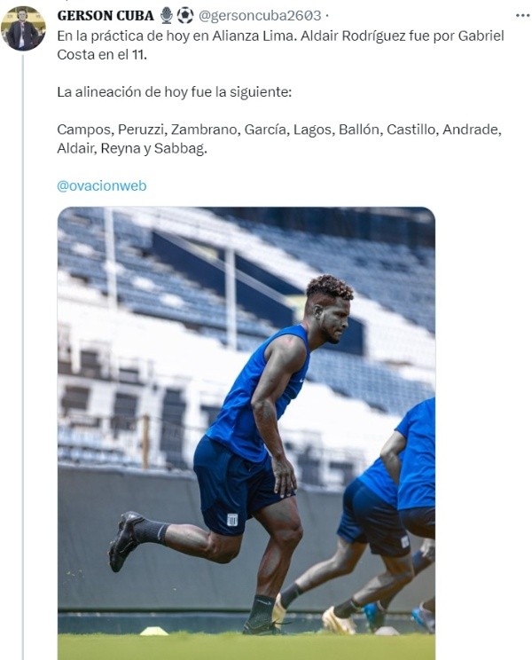Click the line 'La alineación de hoy fue la siguiente'
The height and width of the screenshot is (660, 532).
point(178,91)
